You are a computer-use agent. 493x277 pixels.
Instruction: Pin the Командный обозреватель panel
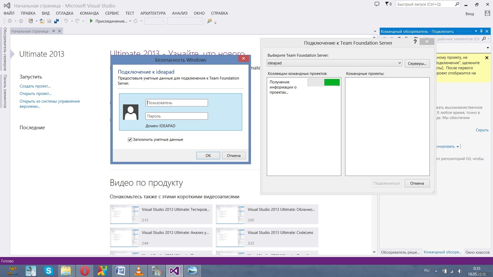click(x=481, y=31)
